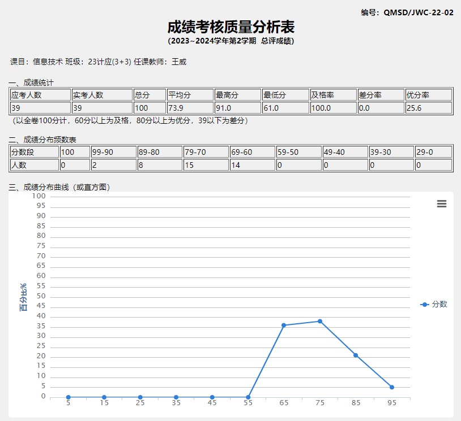Click the 实考人数 header cell
Image resolution: width=461 pixels, height=421 pixels.
[x=102, y=95]
